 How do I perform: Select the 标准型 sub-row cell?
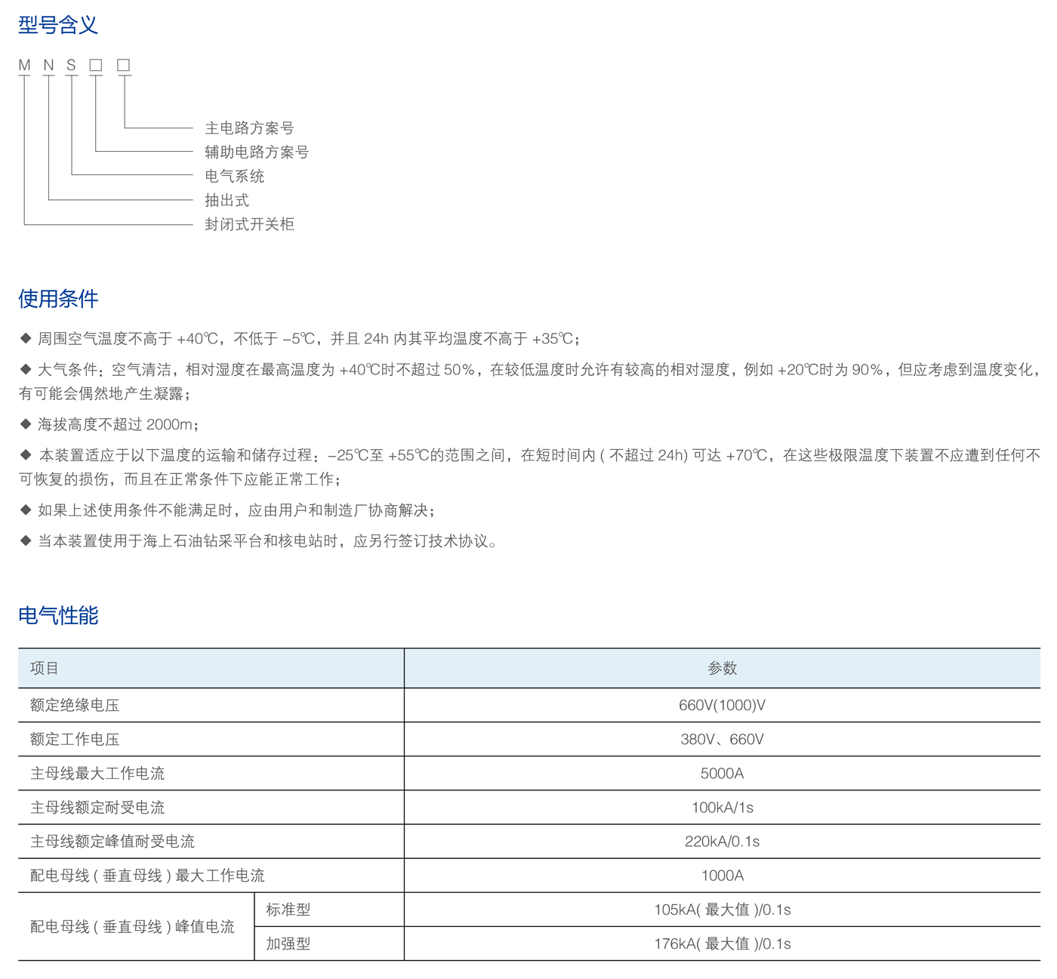pos(288,910)
